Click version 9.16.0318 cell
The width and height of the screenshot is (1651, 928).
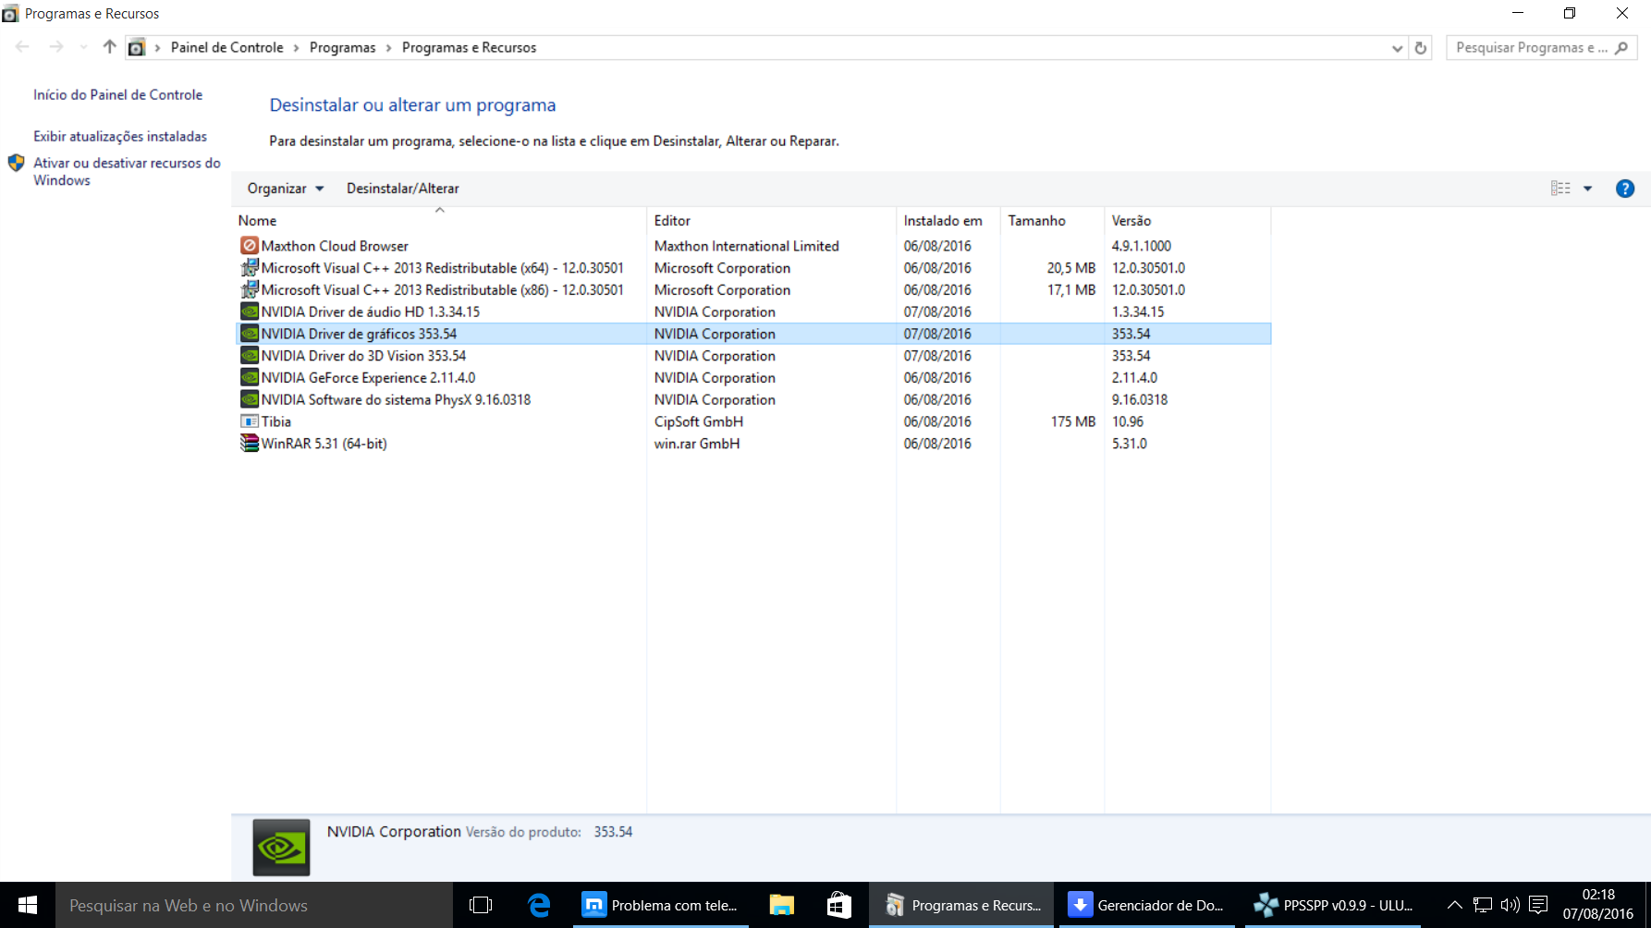tap(1140, 399)
